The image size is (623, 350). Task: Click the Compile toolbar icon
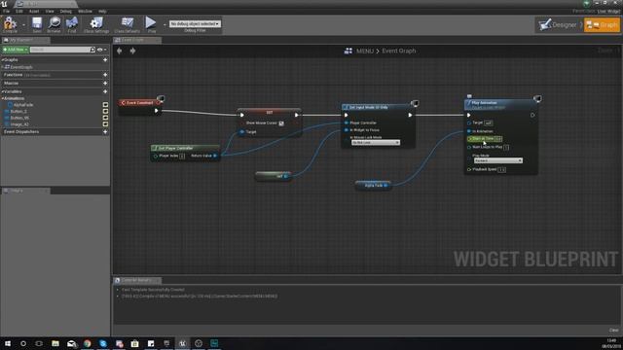pos(10,24)
